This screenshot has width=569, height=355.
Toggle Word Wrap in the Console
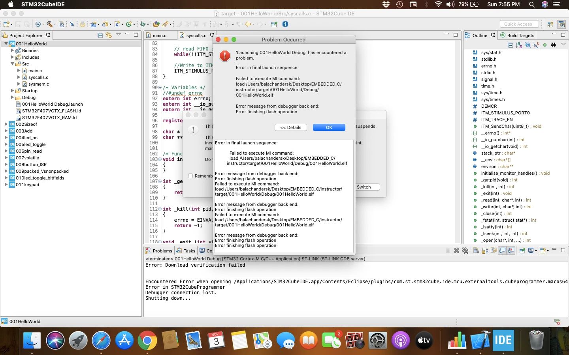494,250
